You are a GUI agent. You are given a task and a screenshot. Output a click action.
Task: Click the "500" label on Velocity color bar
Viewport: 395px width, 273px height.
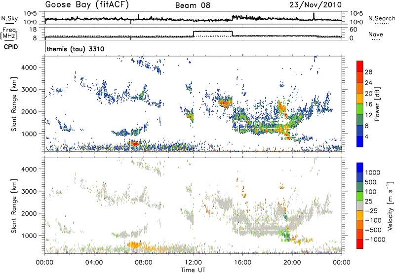coord(370,182)
